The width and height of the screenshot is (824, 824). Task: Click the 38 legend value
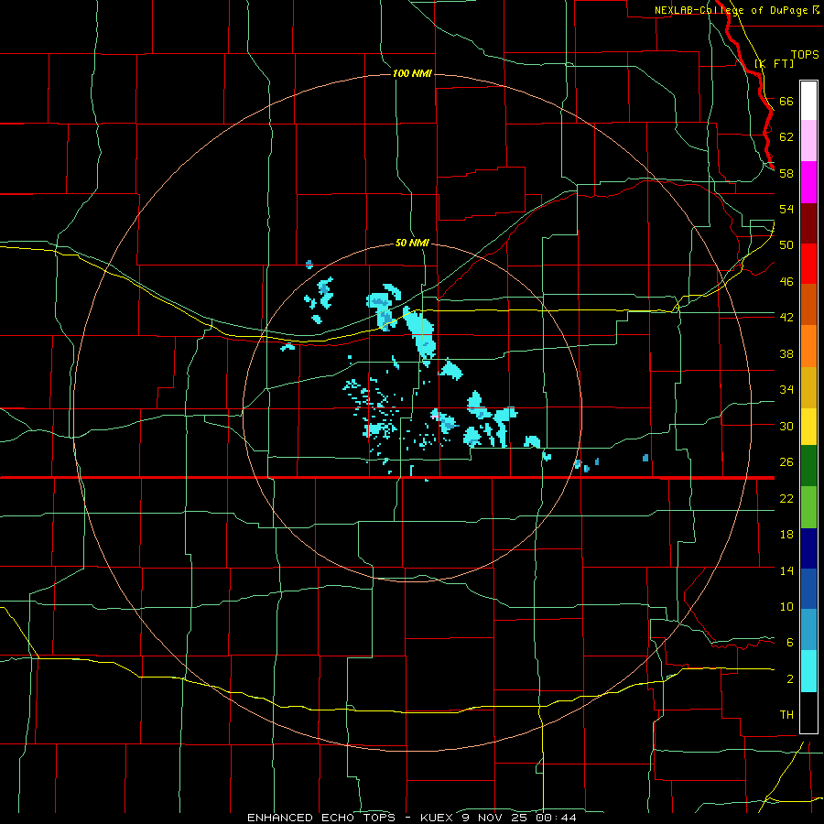click(x=786, y=353)
